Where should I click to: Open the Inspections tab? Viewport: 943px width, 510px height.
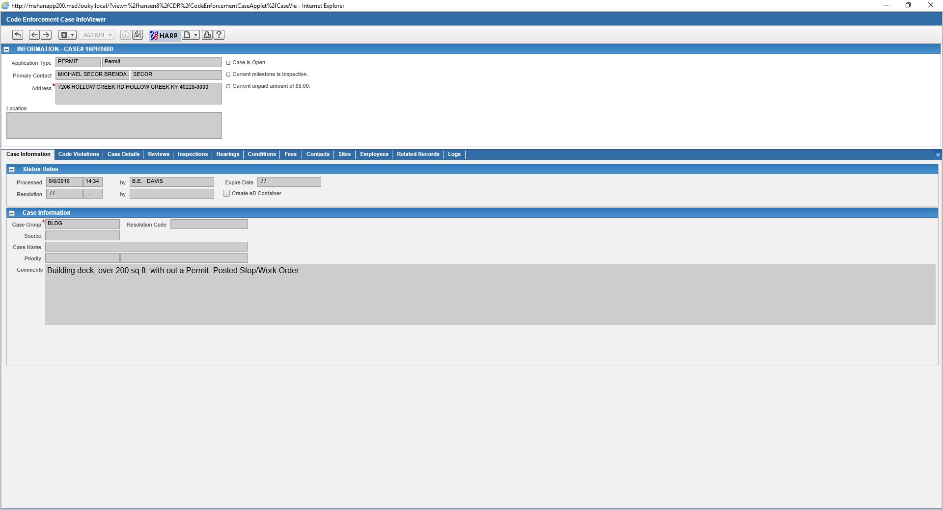pos(193,154)
